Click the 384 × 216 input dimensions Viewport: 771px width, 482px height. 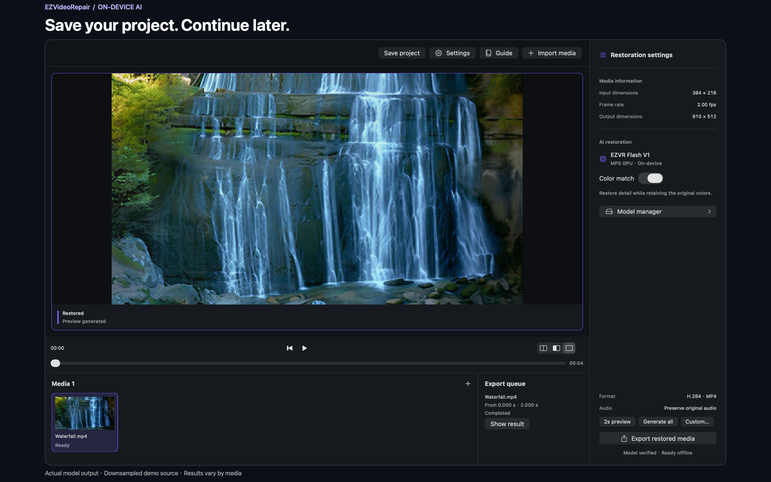[x=704, y=93]
